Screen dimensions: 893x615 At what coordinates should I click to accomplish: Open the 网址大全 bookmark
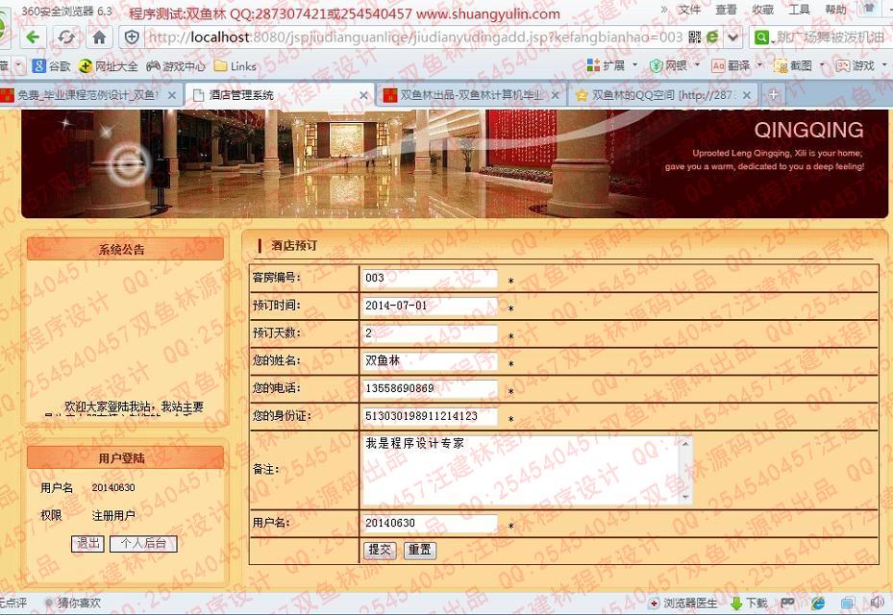tap(109, 66)
